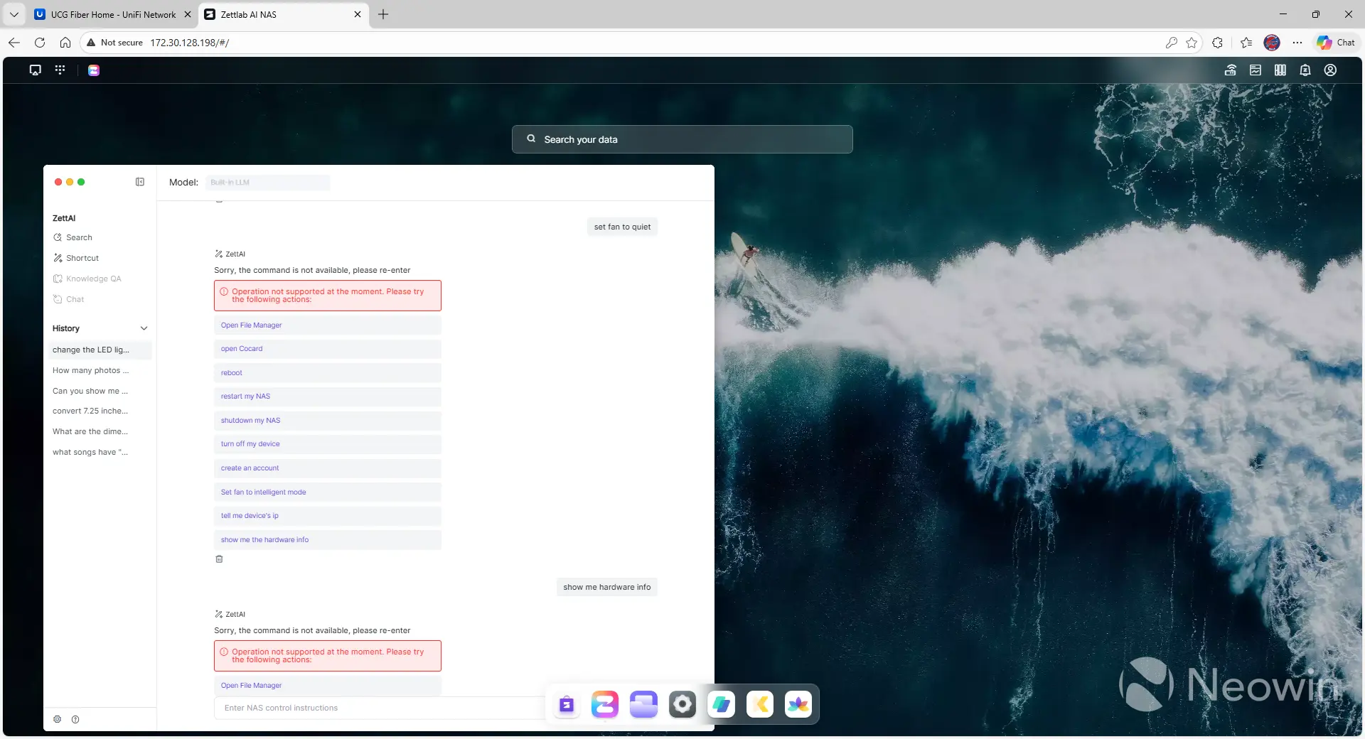Open a new browser tab
The height and width of the screenshot is (739, 1365).
pos(383,14)
